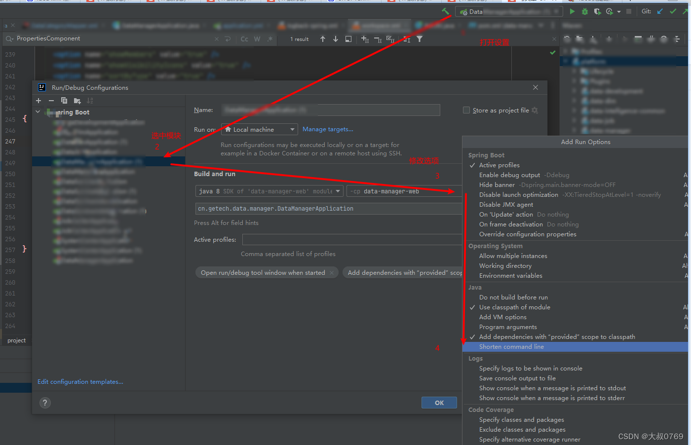Click the help question mark button
This screenshot has height=445, width=691.
tap(45, 403)
